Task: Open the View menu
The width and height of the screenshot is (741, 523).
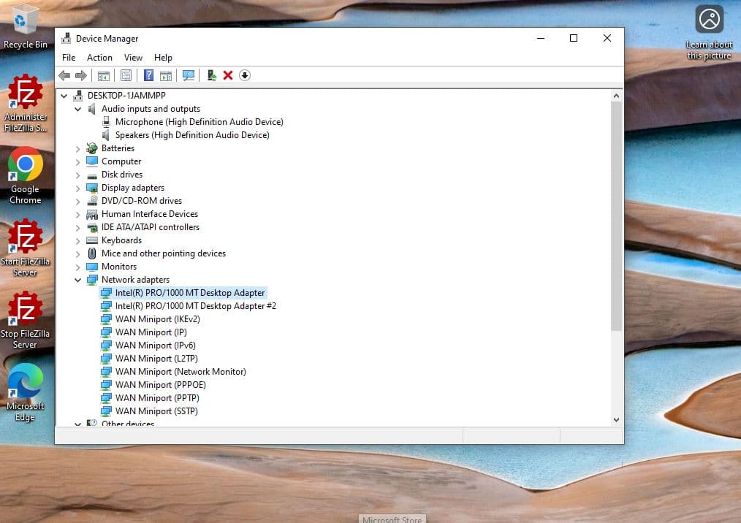Action: tap(133, 58)
